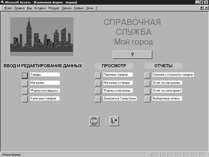
Task: Click the Перечень товаров label
Action: click(118, 75)
